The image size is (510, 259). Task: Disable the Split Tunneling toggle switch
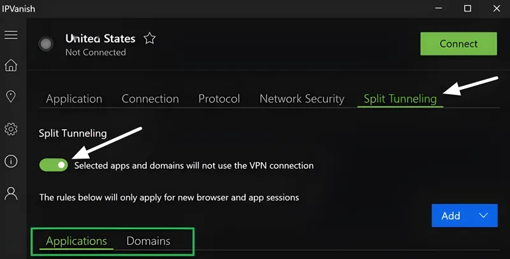pyautogui.click(x=54, y=165)
